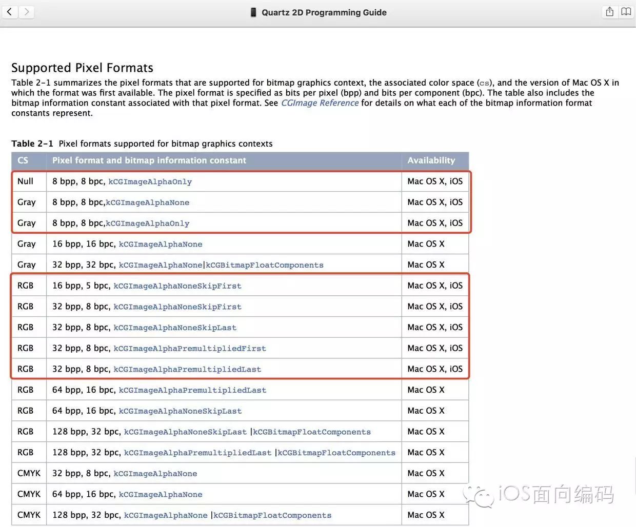Click the Table 2-1 caption text
The height and width of the screenshot is (527, 636).
(142, 144)
